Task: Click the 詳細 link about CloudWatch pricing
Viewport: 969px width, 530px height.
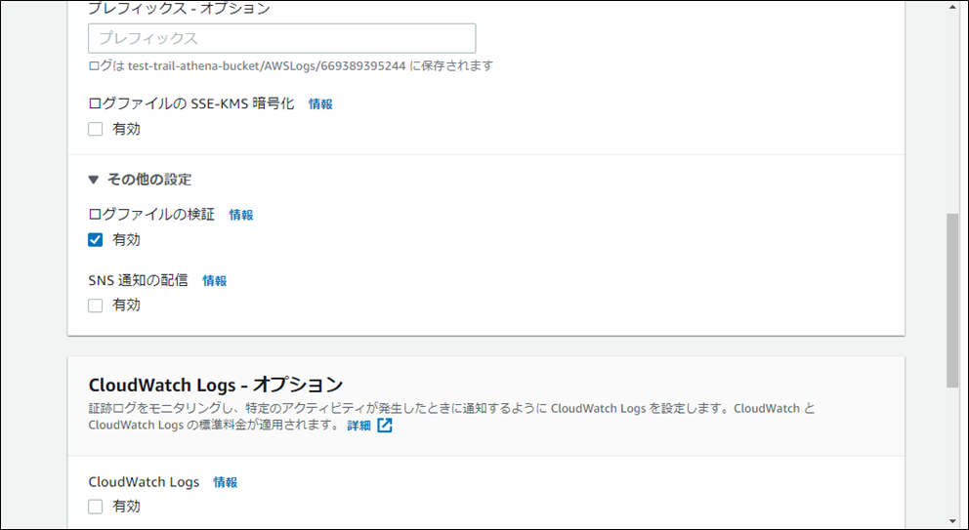Action: tap(358, 426)
